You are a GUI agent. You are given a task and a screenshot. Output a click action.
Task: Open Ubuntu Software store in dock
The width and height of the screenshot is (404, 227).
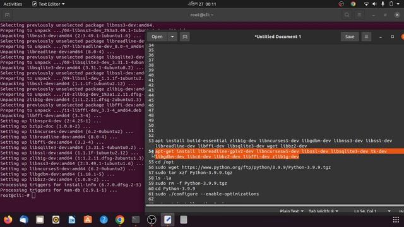[88, 219]
